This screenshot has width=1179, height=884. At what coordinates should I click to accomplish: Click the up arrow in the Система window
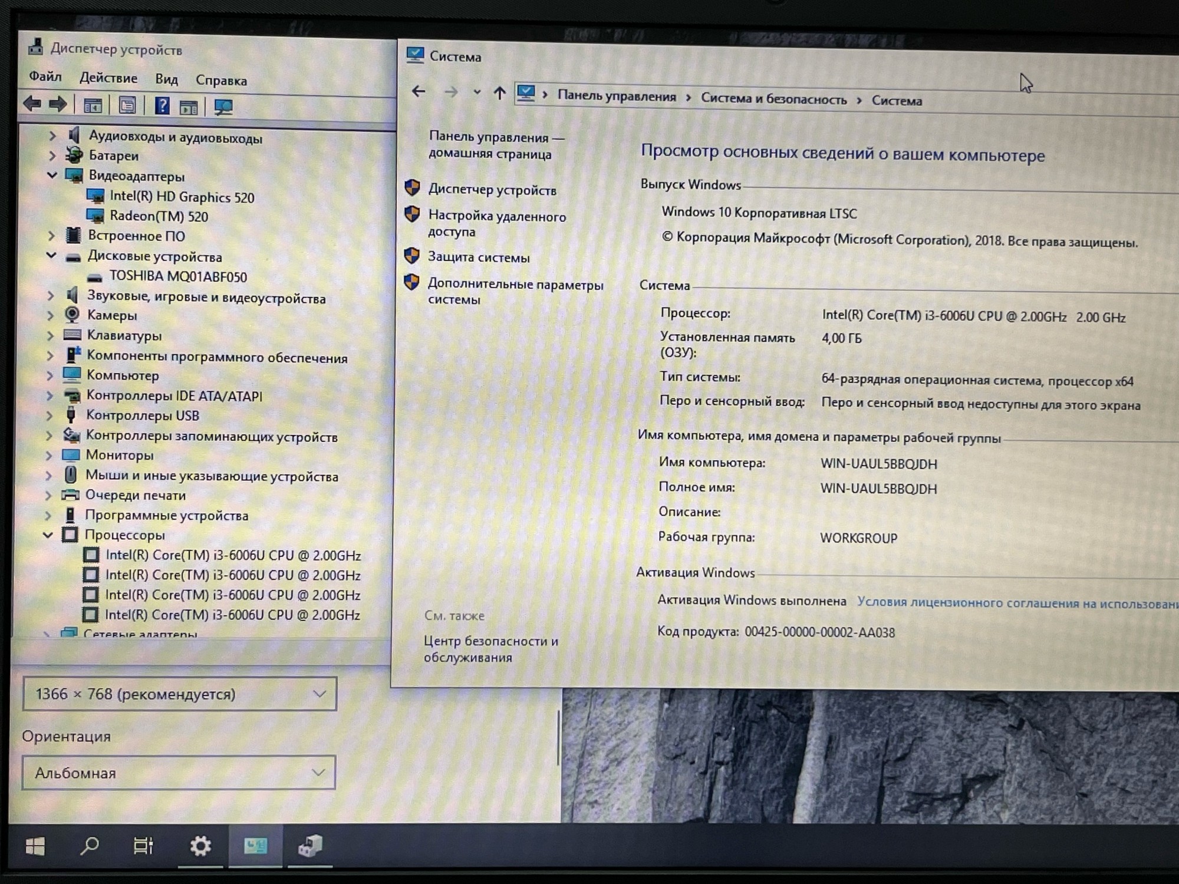pyautogui.click(x=499, y=93)
